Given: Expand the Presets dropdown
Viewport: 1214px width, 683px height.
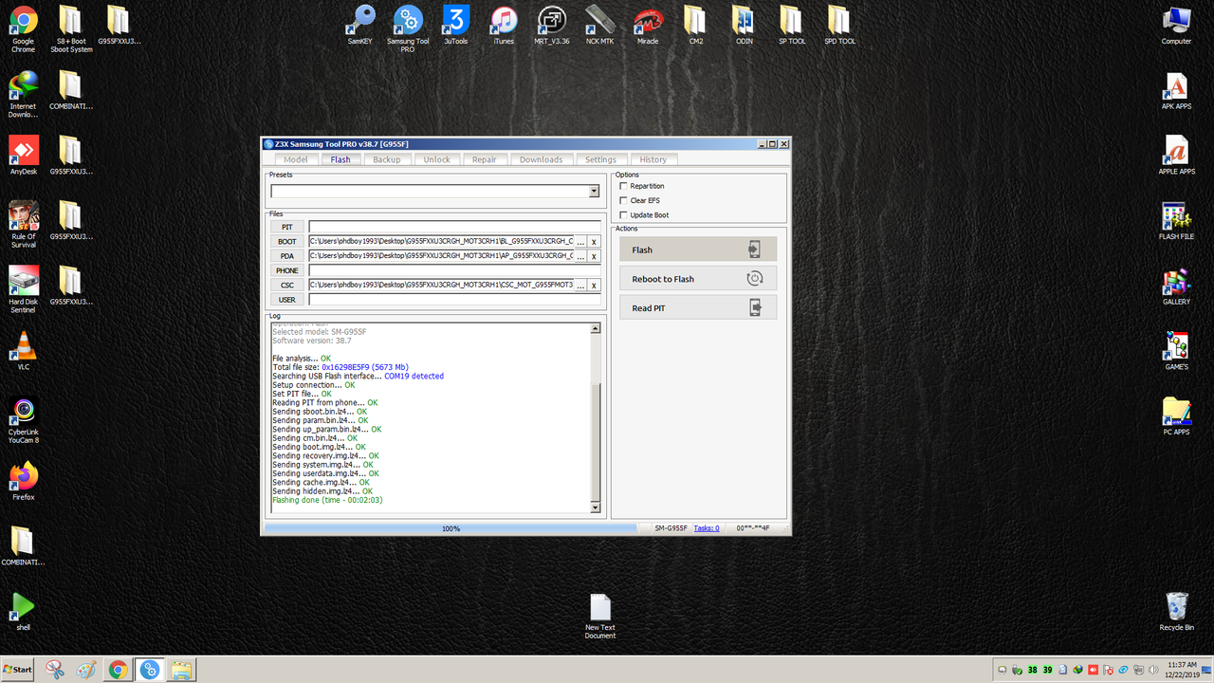Looking at the screenshot, I should coord(595,191).
